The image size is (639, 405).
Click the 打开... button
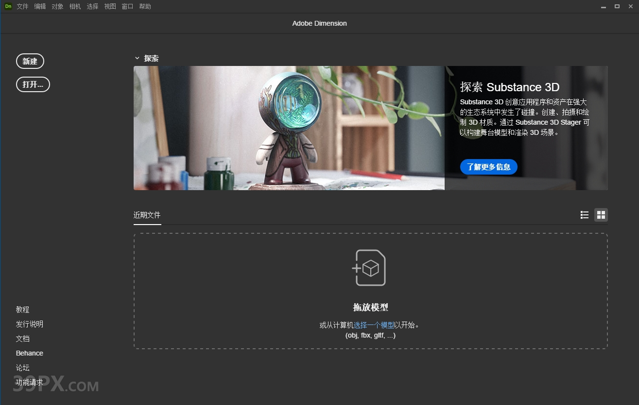tap(33, 84)
